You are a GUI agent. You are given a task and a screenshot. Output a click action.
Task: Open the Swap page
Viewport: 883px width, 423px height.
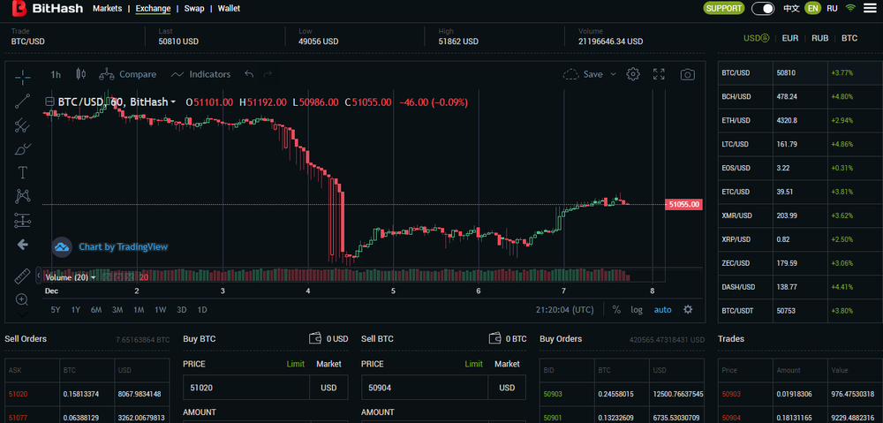194,9
